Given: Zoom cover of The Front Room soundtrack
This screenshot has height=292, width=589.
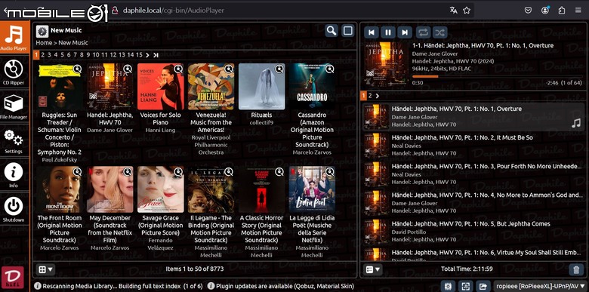Looking at the screenshot, I should point(77,172).
